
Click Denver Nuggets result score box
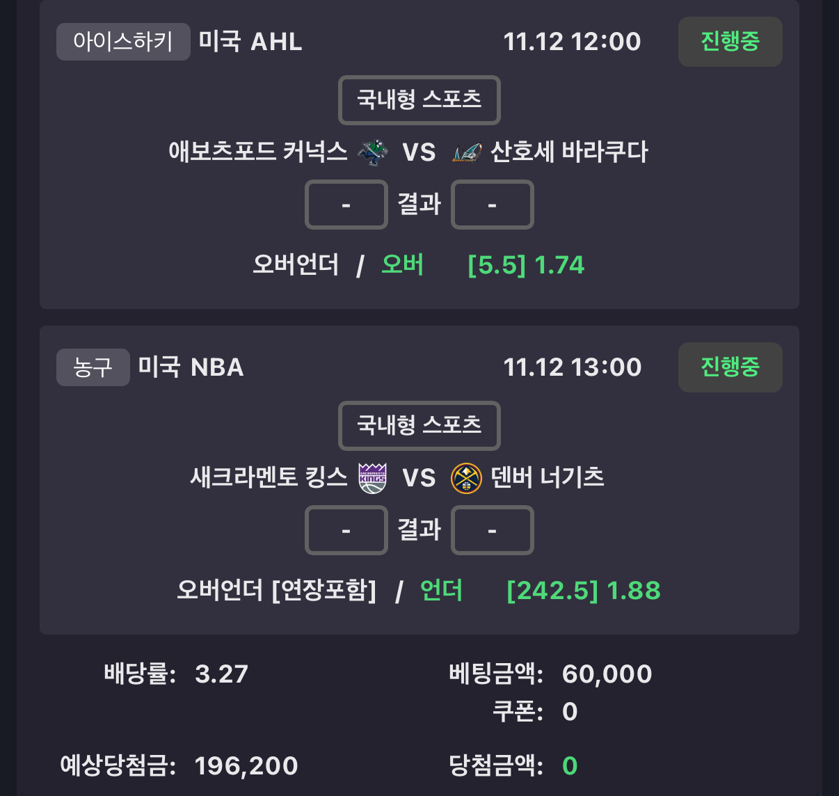tap(492, 530)
